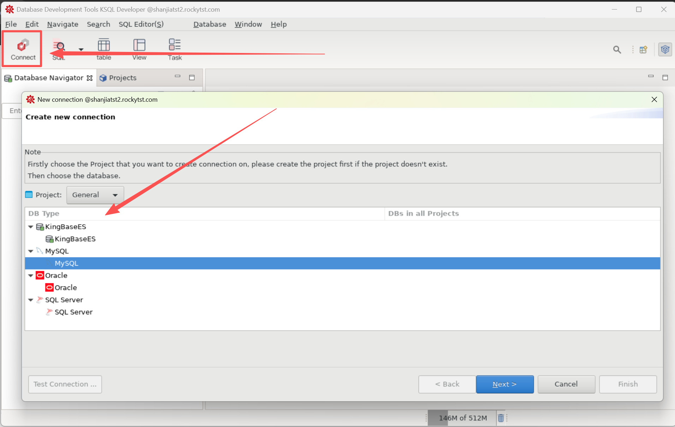Minimize the main application window
The image size is (675, 427).
(615, 10)
